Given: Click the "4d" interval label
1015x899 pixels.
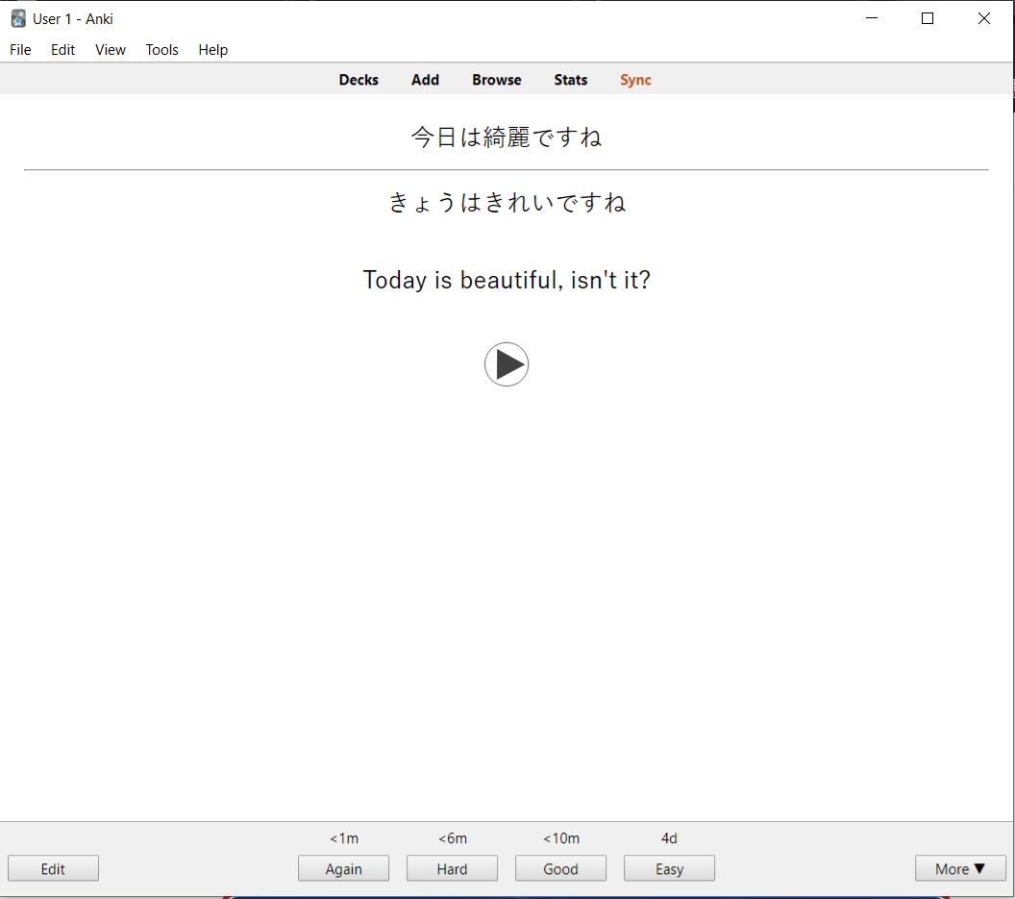Looking at the screenshot, I should 669,838.
